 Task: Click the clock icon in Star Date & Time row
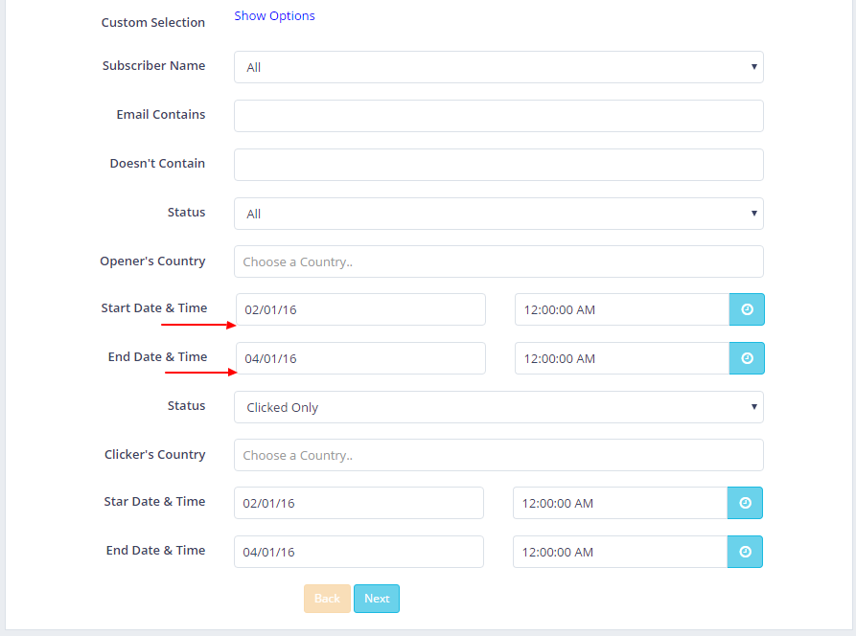(x=745, y=503)
